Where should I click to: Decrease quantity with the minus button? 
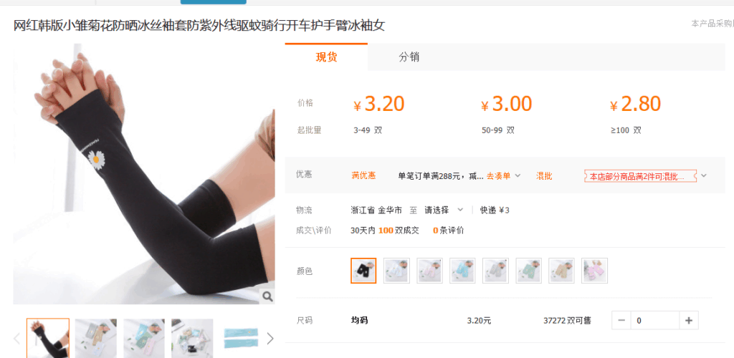(621, 321)
